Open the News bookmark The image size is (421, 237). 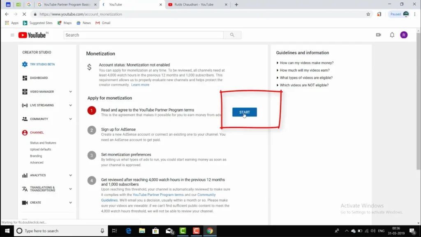pyautogui.click(x=83, y=23)
